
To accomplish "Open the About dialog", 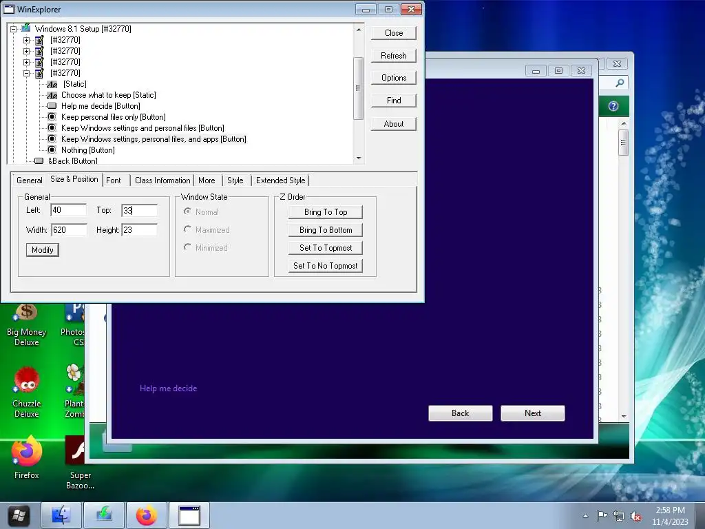I will pos(393,124).
